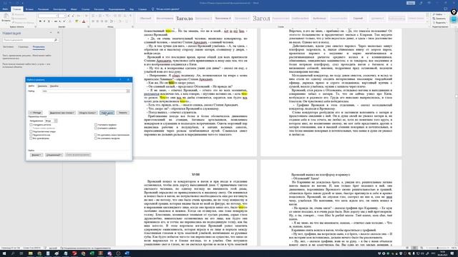Open the Найти в dropdown button
The height and width of the screenshot is (257, 458).
[x=87, y=113]
